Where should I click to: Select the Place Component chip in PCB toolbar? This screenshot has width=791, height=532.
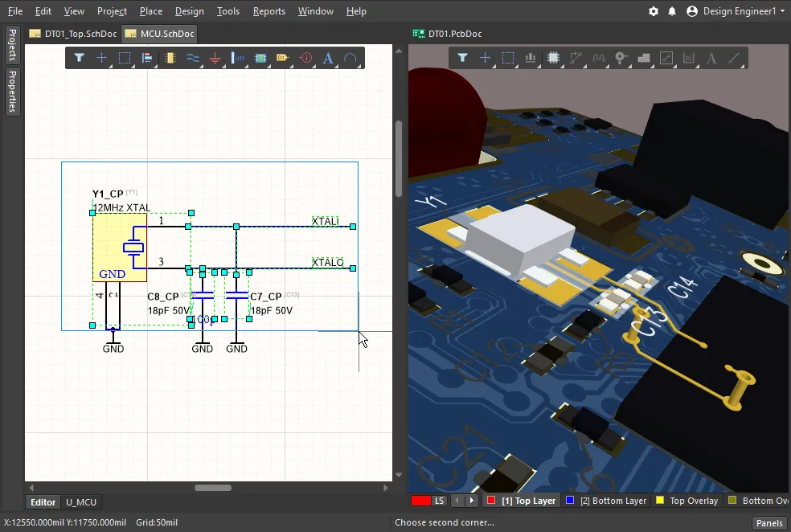point(553,58)
